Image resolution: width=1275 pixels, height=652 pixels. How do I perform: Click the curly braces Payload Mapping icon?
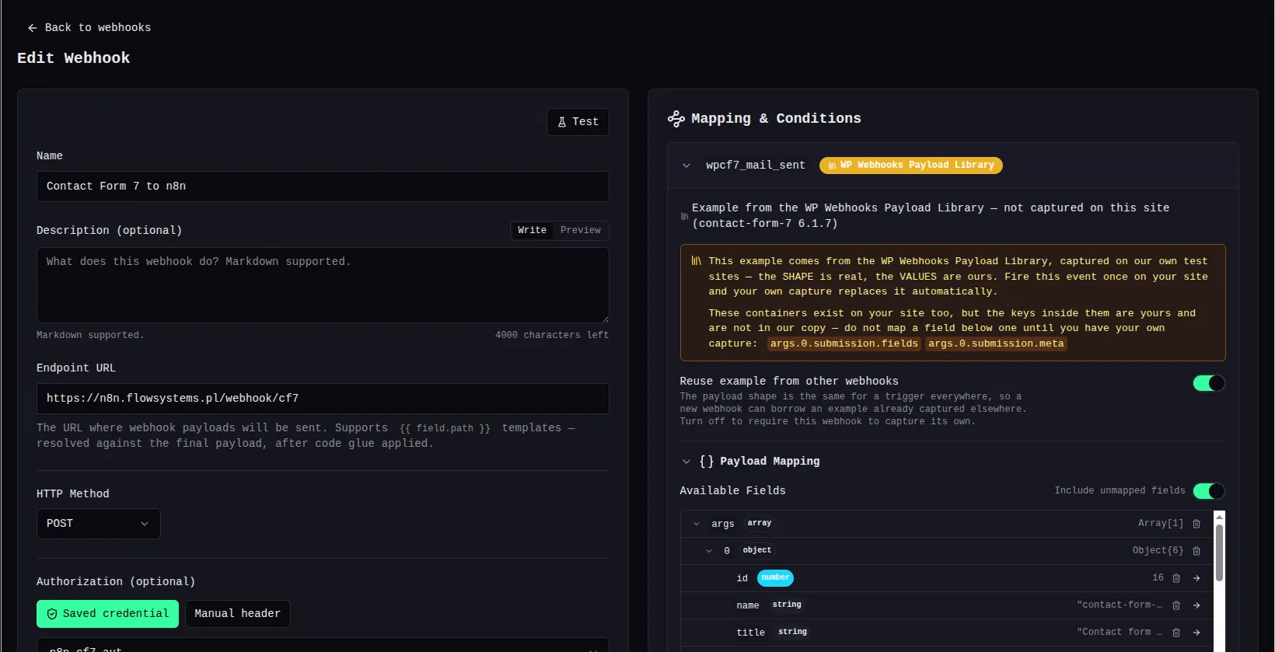click(707, 462)
